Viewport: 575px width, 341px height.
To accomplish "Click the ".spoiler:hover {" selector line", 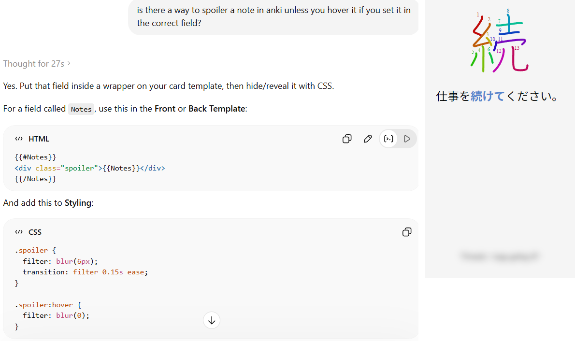I will (x=48, y=305).
